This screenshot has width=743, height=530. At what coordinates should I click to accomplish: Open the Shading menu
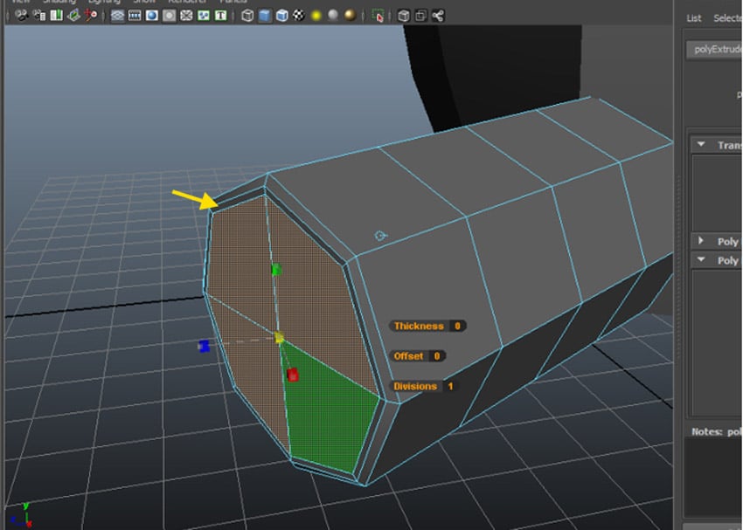[x=57, y=2]
